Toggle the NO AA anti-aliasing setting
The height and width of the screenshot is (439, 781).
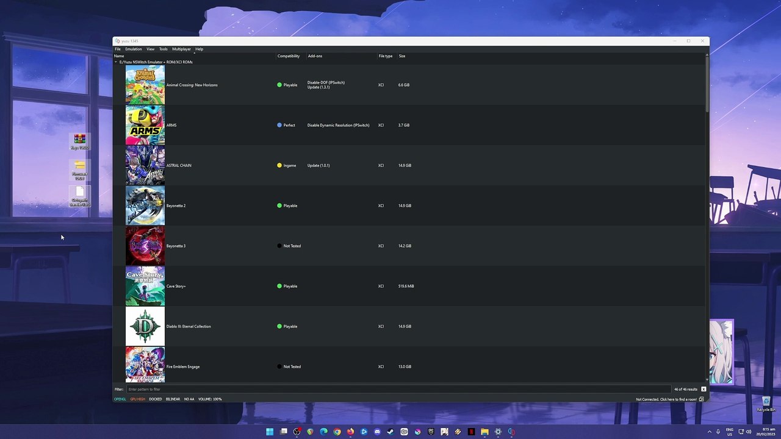click(x=189, y=399)
